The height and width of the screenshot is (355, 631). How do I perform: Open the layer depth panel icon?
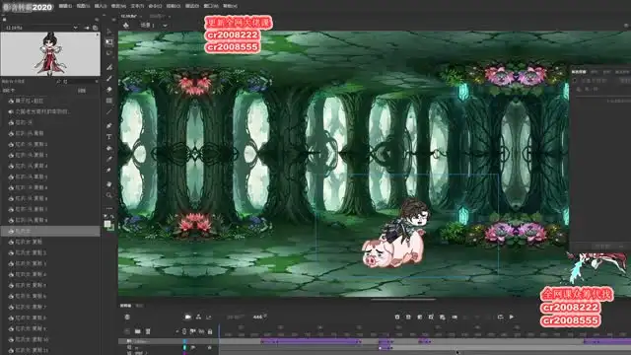(x=209, y=318)
